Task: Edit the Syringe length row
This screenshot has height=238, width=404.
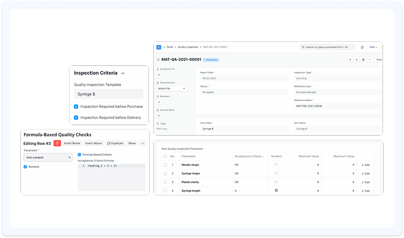Action: [x=365, y=191]
